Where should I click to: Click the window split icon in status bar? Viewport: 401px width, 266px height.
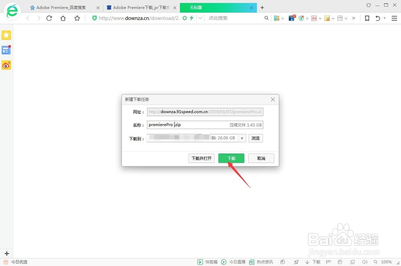[352, 262]
